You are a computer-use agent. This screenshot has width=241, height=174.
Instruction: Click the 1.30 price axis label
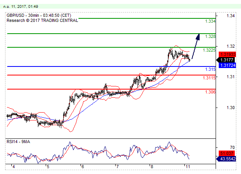[x=230, y=108]
